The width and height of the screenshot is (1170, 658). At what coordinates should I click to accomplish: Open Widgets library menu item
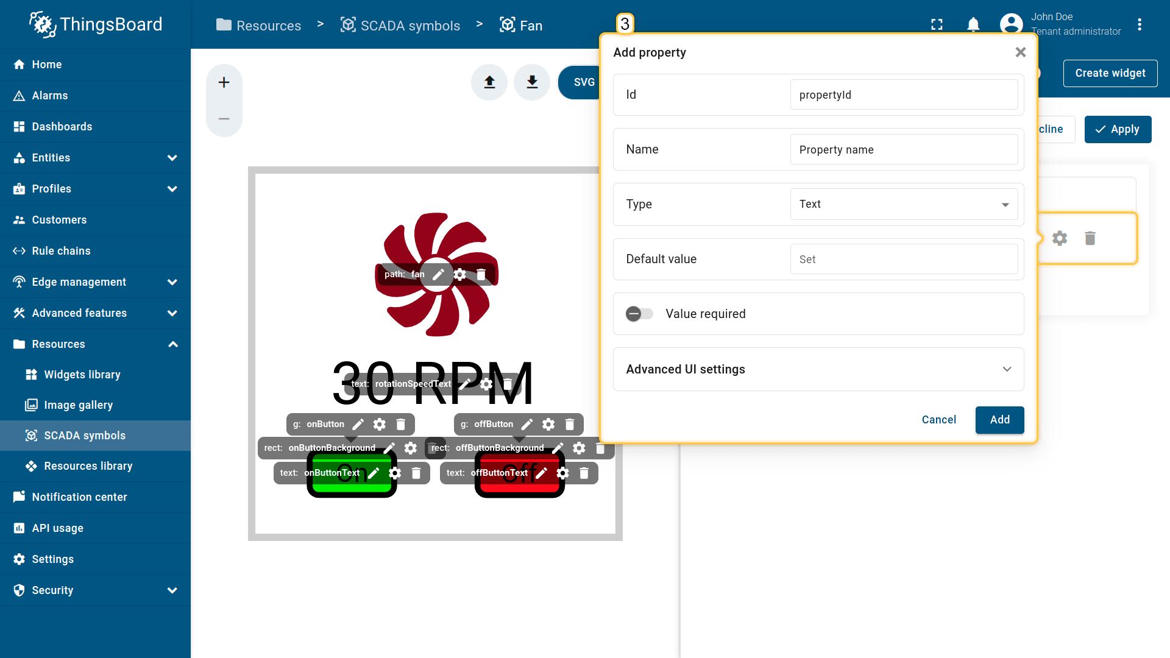pyautogui.click(x=82, y=375)
